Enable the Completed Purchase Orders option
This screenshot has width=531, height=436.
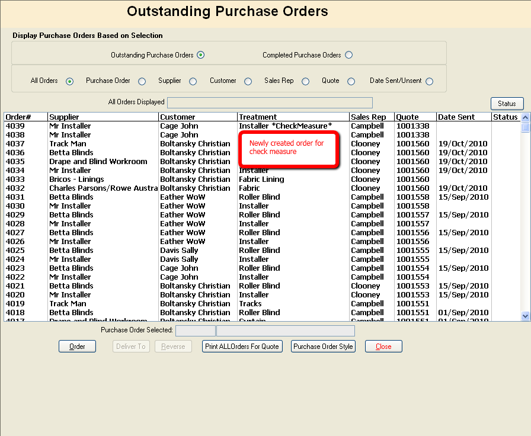349,54
